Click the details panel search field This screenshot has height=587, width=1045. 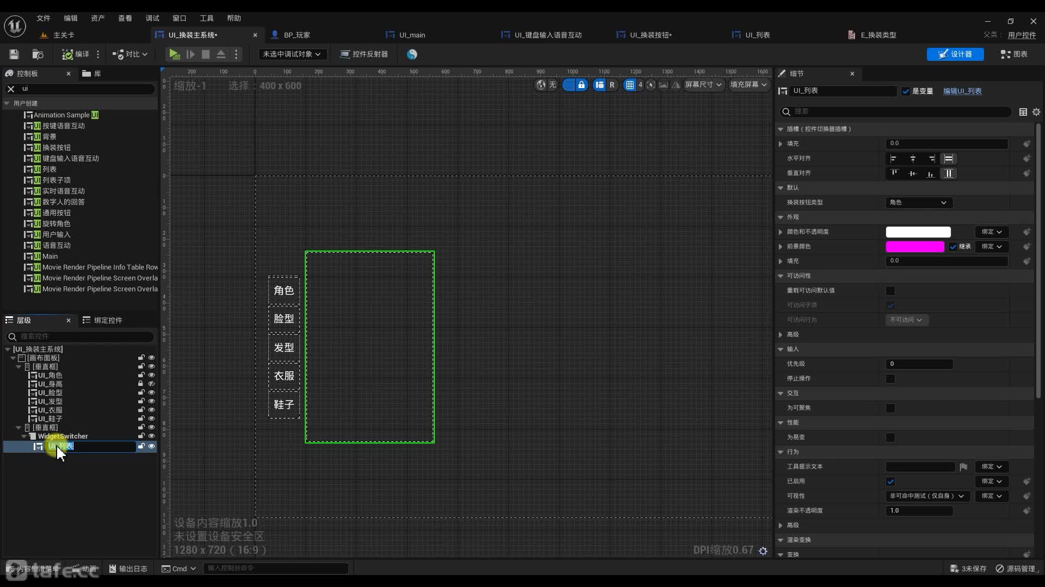pos(895,112)
